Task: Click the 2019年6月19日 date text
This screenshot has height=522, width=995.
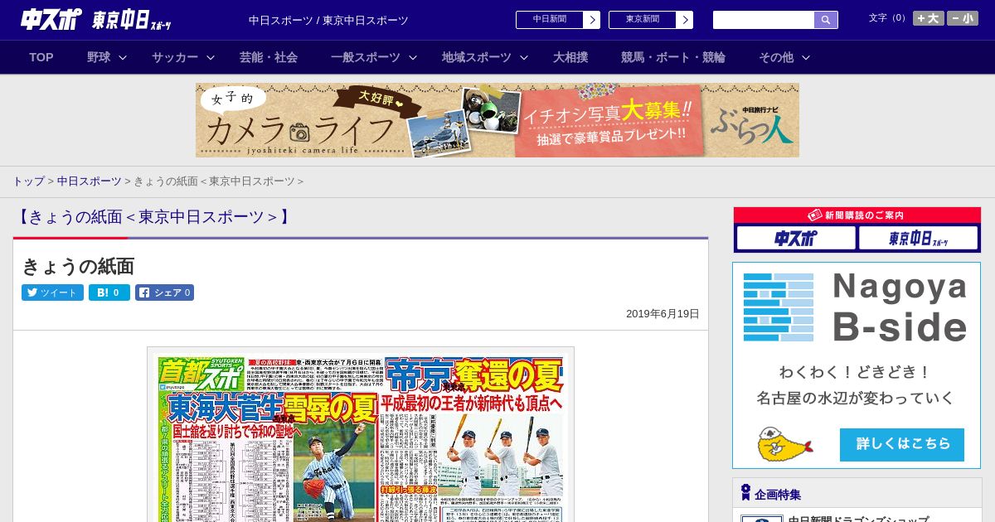Action: [x=663, y=314]
